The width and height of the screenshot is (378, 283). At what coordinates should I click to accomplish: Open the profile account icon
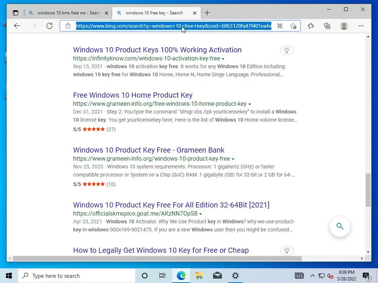coord(344,26)
